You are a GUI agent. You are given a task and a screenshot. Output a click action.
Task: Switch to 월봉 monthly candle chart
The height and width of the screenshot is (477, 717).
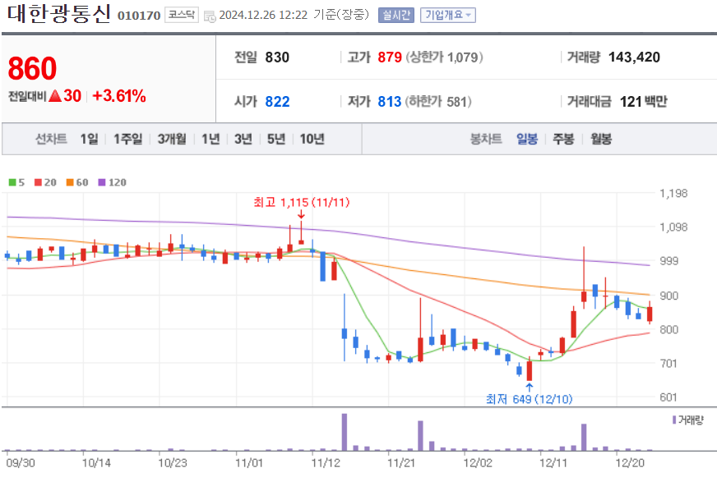tap(601, 139)
